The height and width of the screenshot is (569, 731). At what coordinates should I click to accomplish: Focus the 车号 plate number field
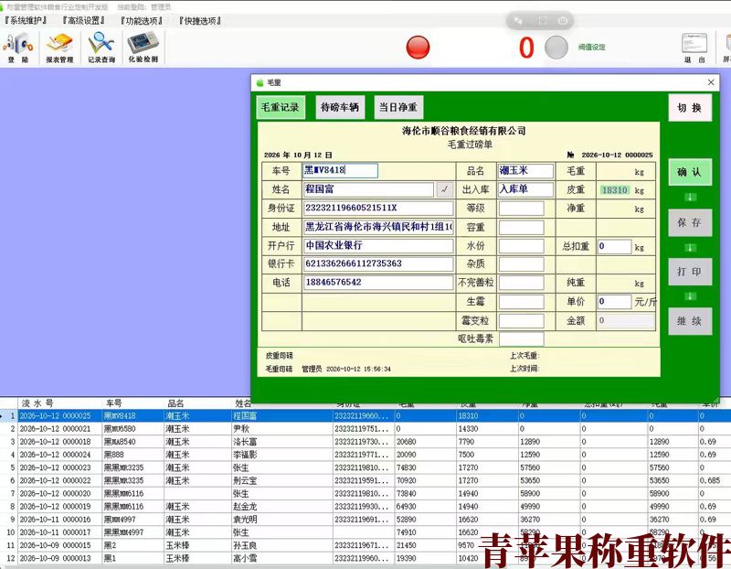(x=340, y=170)
